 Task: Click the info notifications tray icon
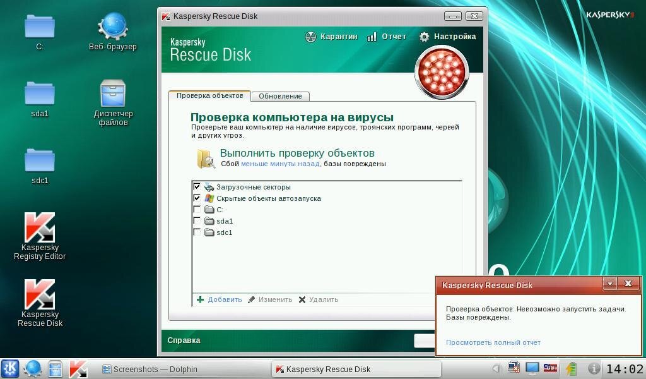[593, 368]
